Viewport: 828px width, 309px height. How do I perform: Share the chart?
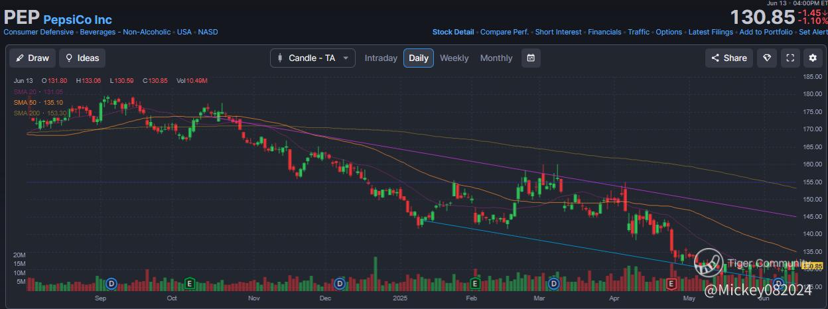tap(728, 58)
